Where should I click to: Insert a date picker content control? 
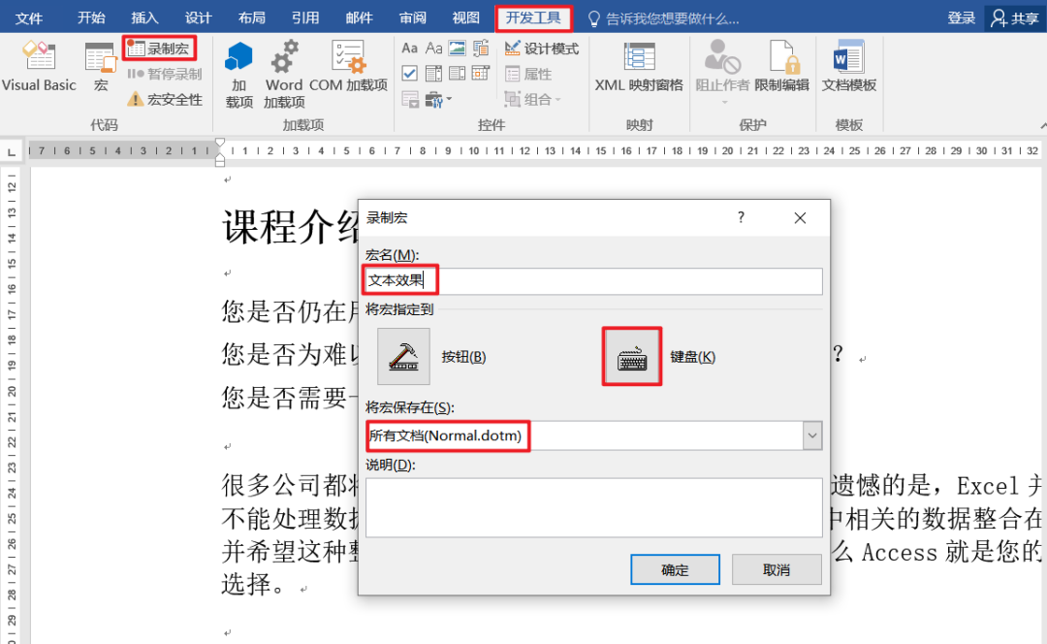tap(481, 74)
